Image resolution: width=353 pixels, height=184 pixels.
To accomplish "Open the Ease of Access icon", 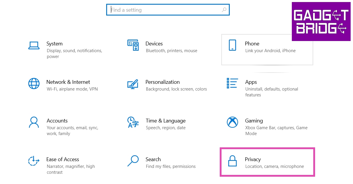I will (x=34, y=161).
